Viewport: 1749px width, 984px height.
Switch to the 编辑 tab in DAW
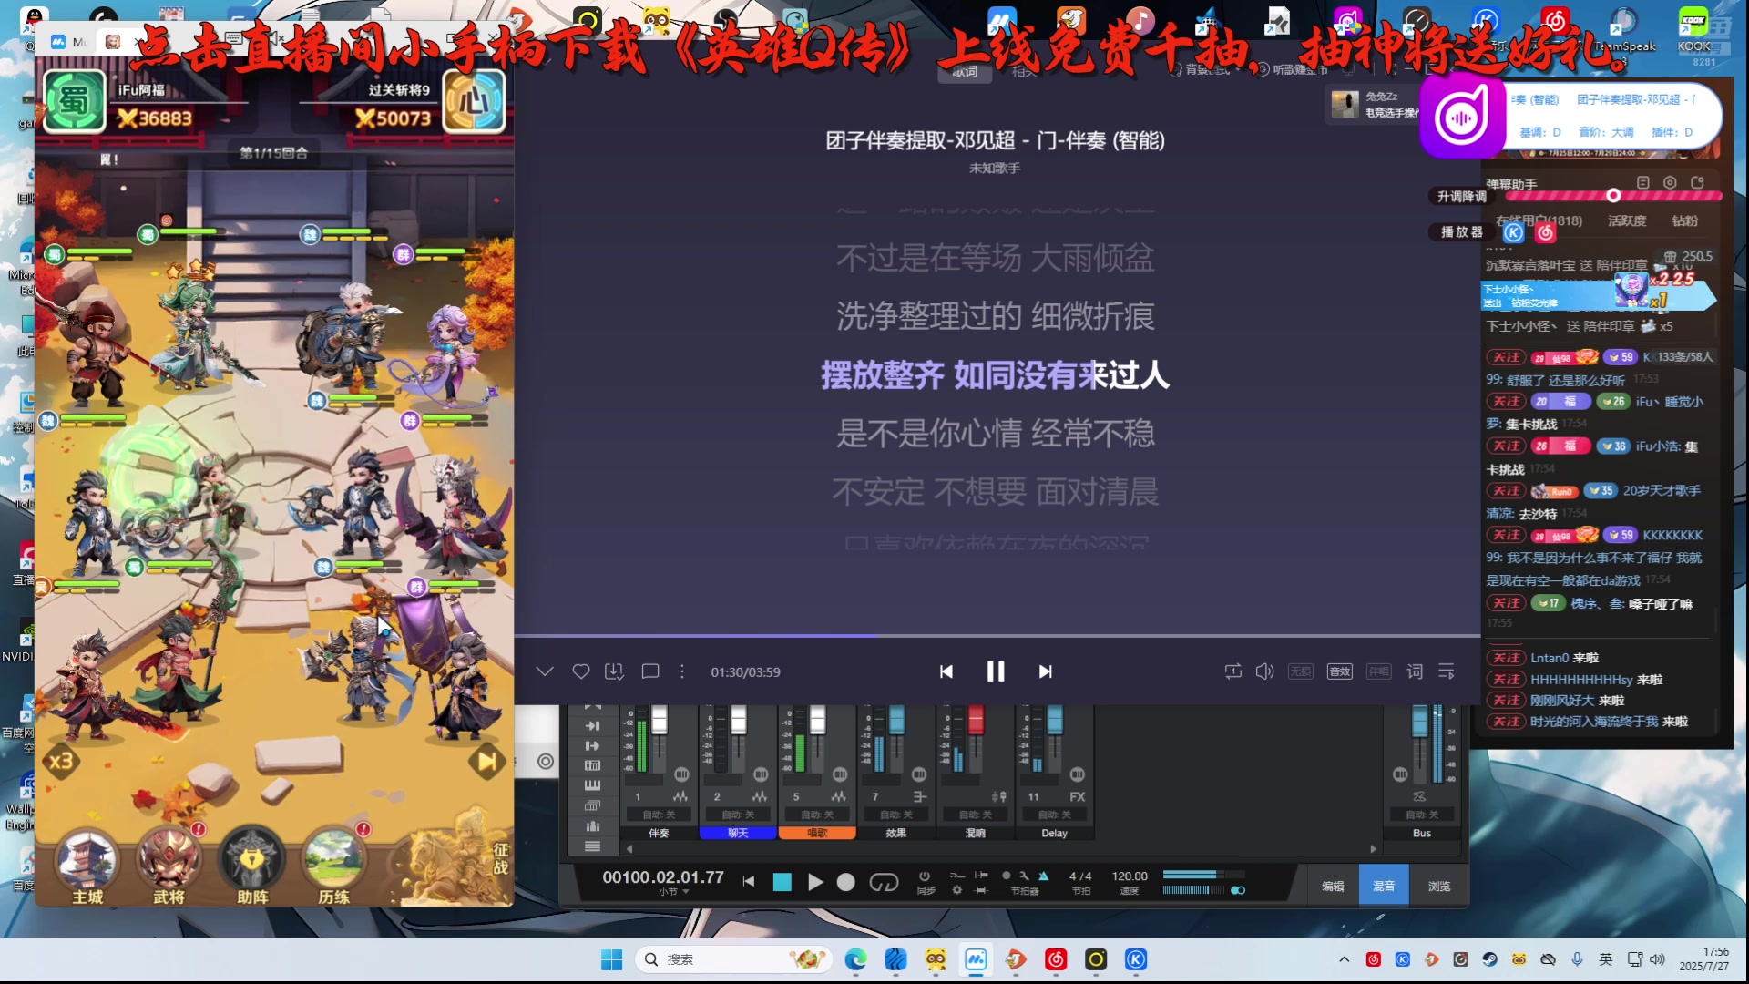coord(1333,886)
